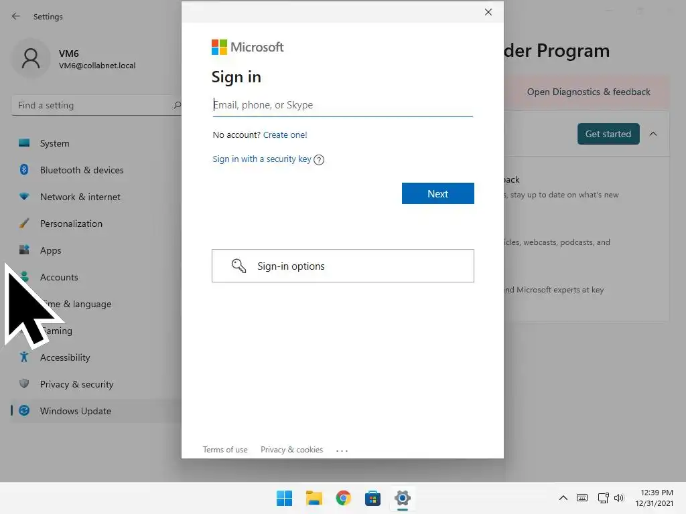The width and height of the screenshot is (686, 514).
Task: Close the Microsoft Sign in dialog
Action: 488,12
